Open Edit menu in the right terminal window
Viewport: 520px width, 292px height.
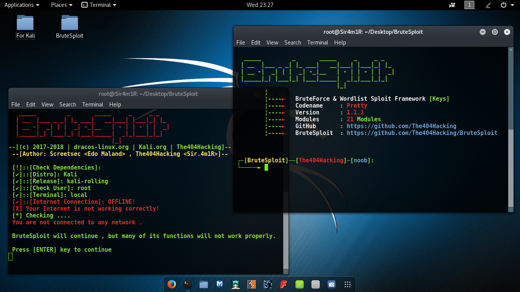256,43
